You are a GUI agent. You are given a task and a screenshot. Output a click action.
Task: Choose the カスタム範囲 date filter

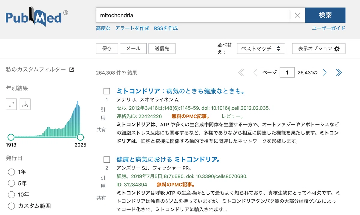point(11,206)
